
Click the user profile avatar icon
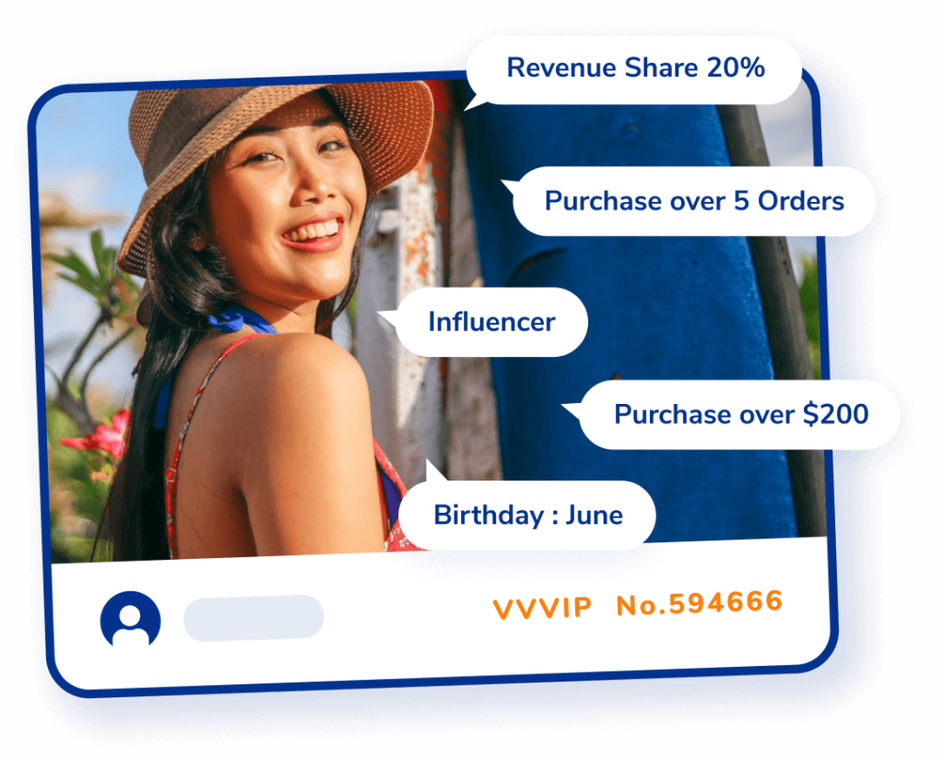(x=131, y=619)
